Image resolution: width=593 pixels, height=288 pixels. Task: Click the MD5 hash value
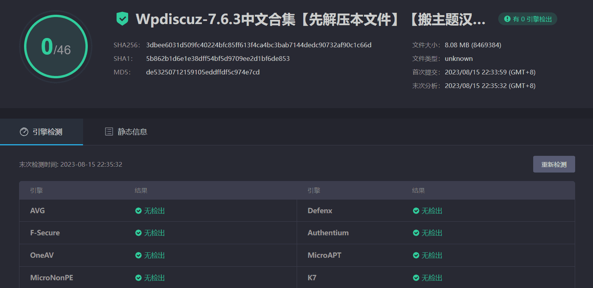click(203, 72)
